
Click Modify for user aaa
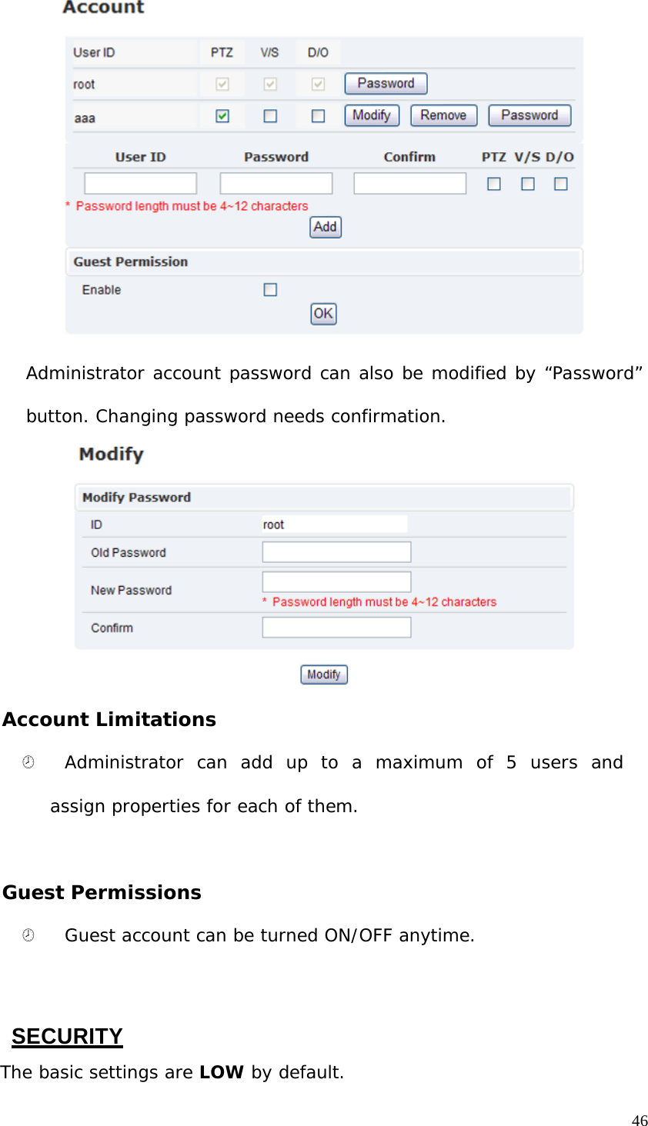tap(371, 115)
